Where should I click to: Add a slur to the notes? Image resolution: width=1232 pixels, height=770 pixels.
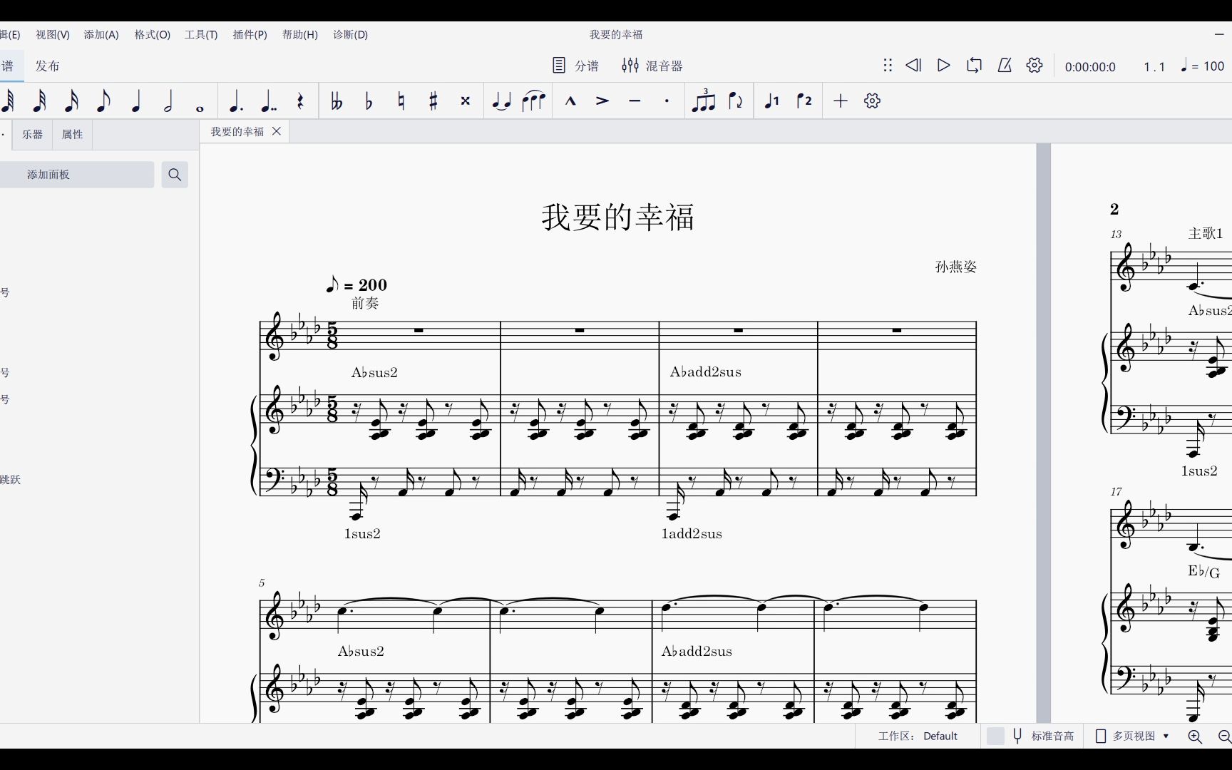coord(533,101)
